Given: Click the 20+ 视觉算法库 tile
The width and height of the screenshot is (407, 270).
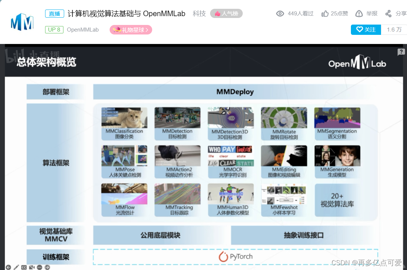Looking at the screenshot, I should pos(337,200).
